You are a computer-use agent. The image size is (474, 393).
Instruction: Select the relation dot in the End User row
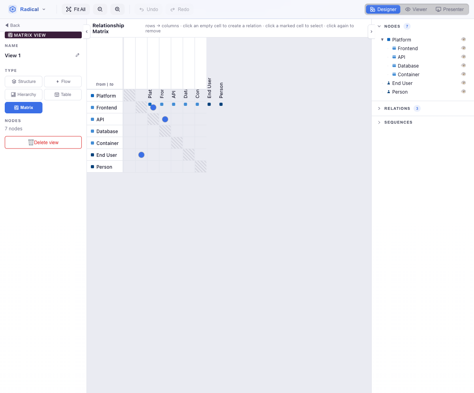coord(141,155)
